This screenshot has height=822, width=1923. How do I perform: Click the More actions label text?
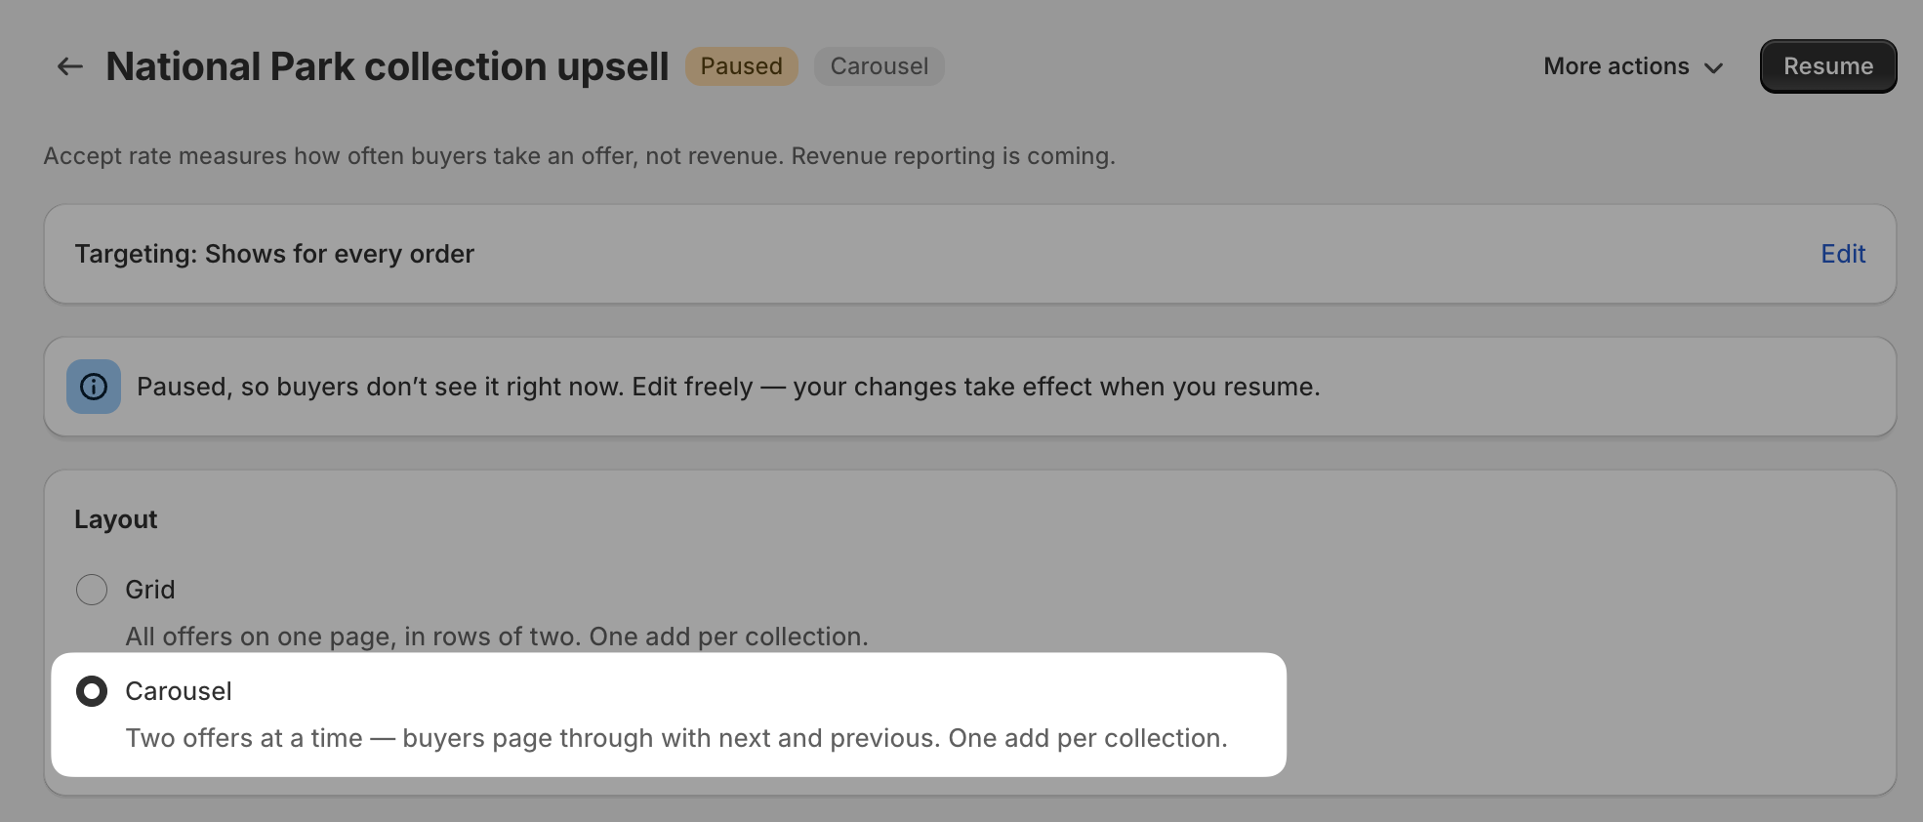[x=1616, y=66]
